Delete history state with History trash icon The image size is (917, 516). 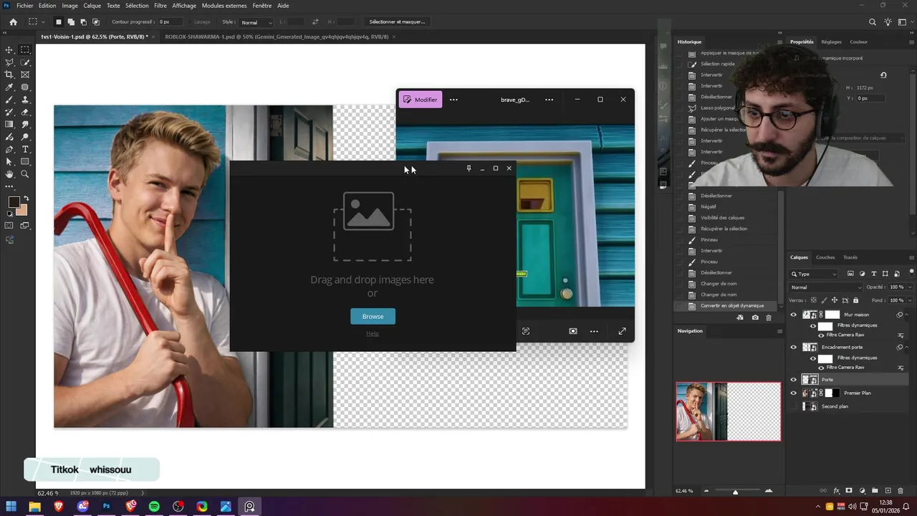click(769, 317)
